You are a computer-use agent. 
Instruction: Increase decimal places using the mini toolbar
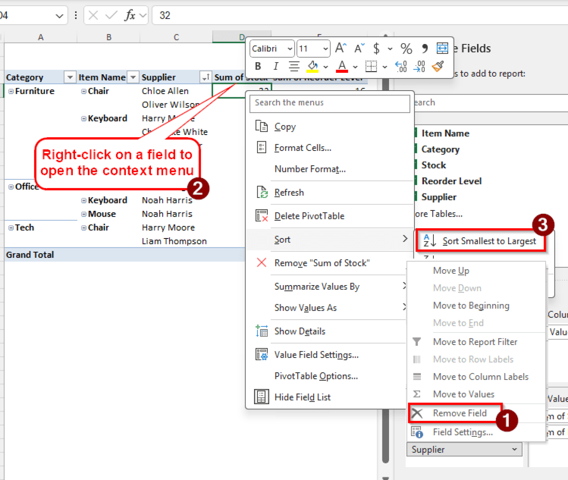click(400, 67)
